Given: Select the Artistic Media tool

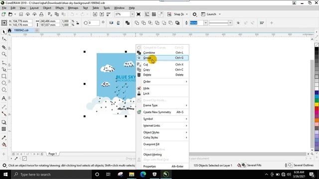Looking at the screenshot, I should coord(4,70).
